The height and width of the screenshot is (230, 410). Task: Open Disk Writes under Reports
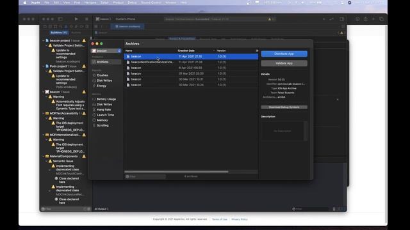coord(104,80)
